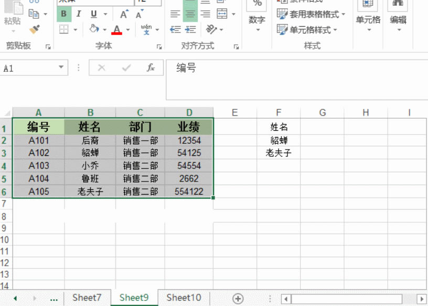Image resolution: width=428 pixels, height=306 pixels.
Task: Decrease font size with small A icon
Action: click(x=140, y=14)
